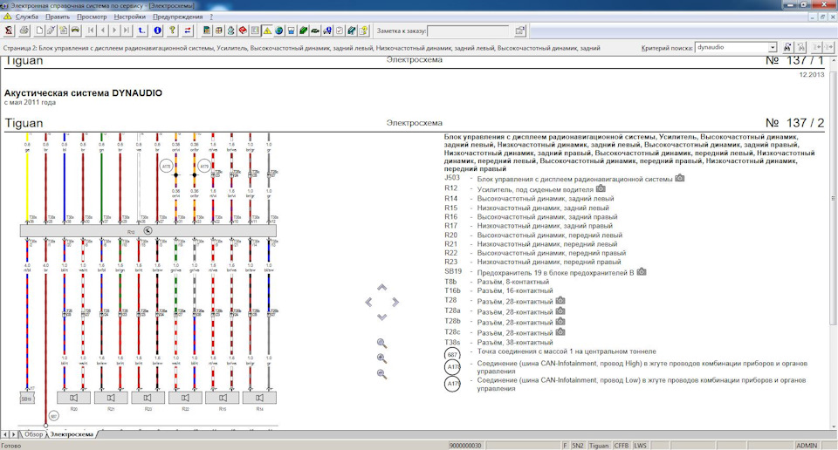
Task: Click the blue info circle toolbar icon
Action: click(157, 31)
